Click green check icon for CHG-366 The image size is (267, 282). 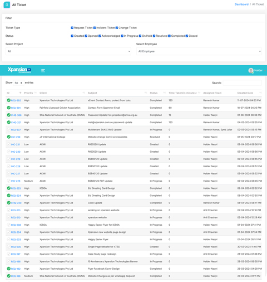8,115
